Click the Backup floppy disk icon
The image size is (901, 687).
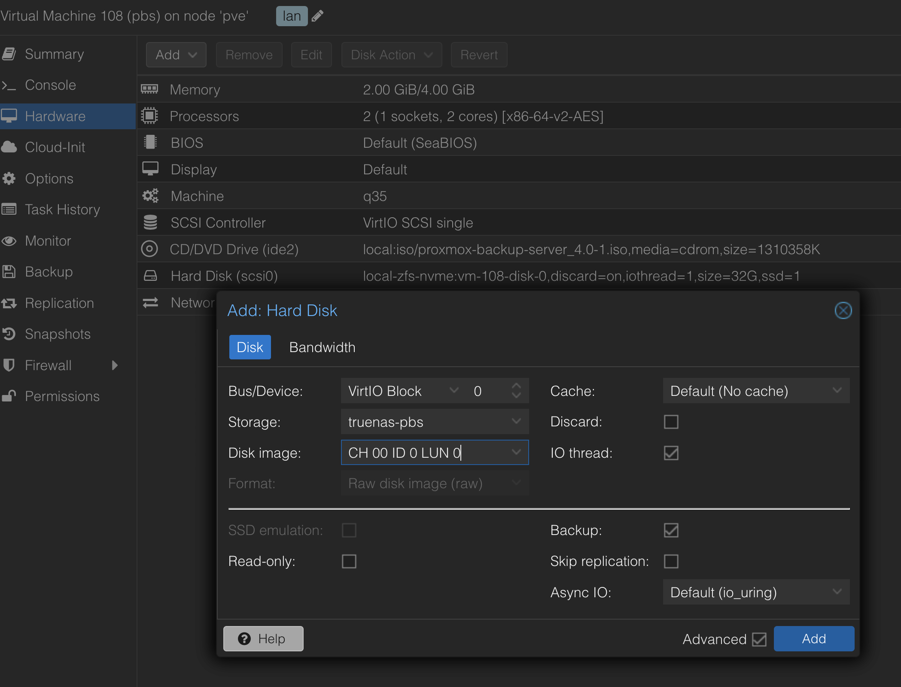(9, 272)
